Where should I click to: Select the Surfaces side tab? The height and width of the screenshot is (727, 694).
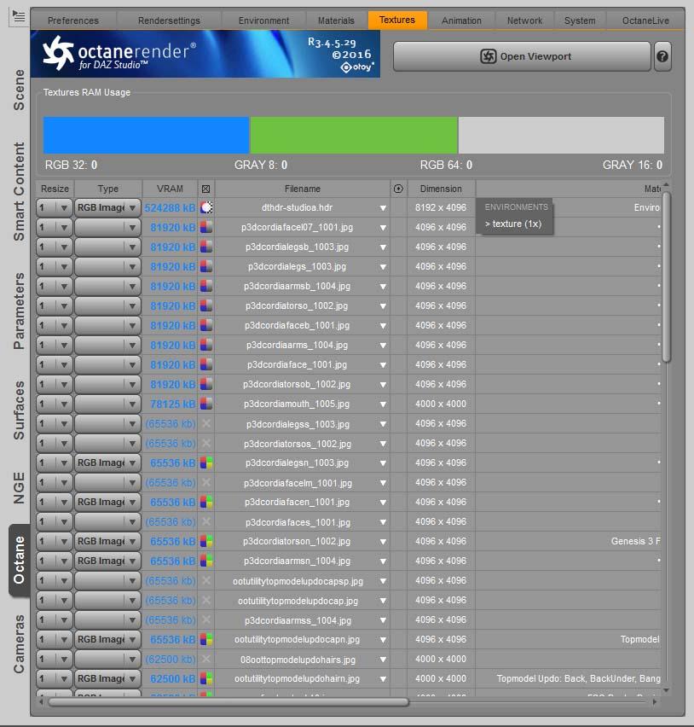(19, 410)
